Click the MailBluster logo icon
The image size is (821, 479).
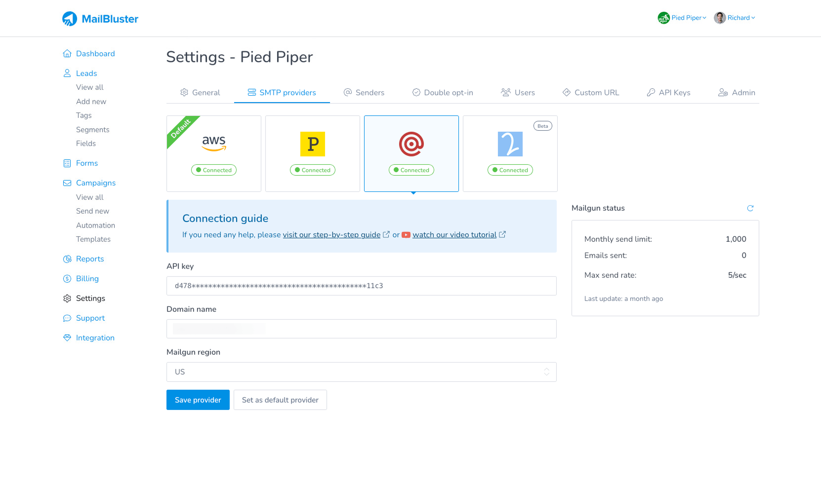pyautogui.click(x=70, y=19)
